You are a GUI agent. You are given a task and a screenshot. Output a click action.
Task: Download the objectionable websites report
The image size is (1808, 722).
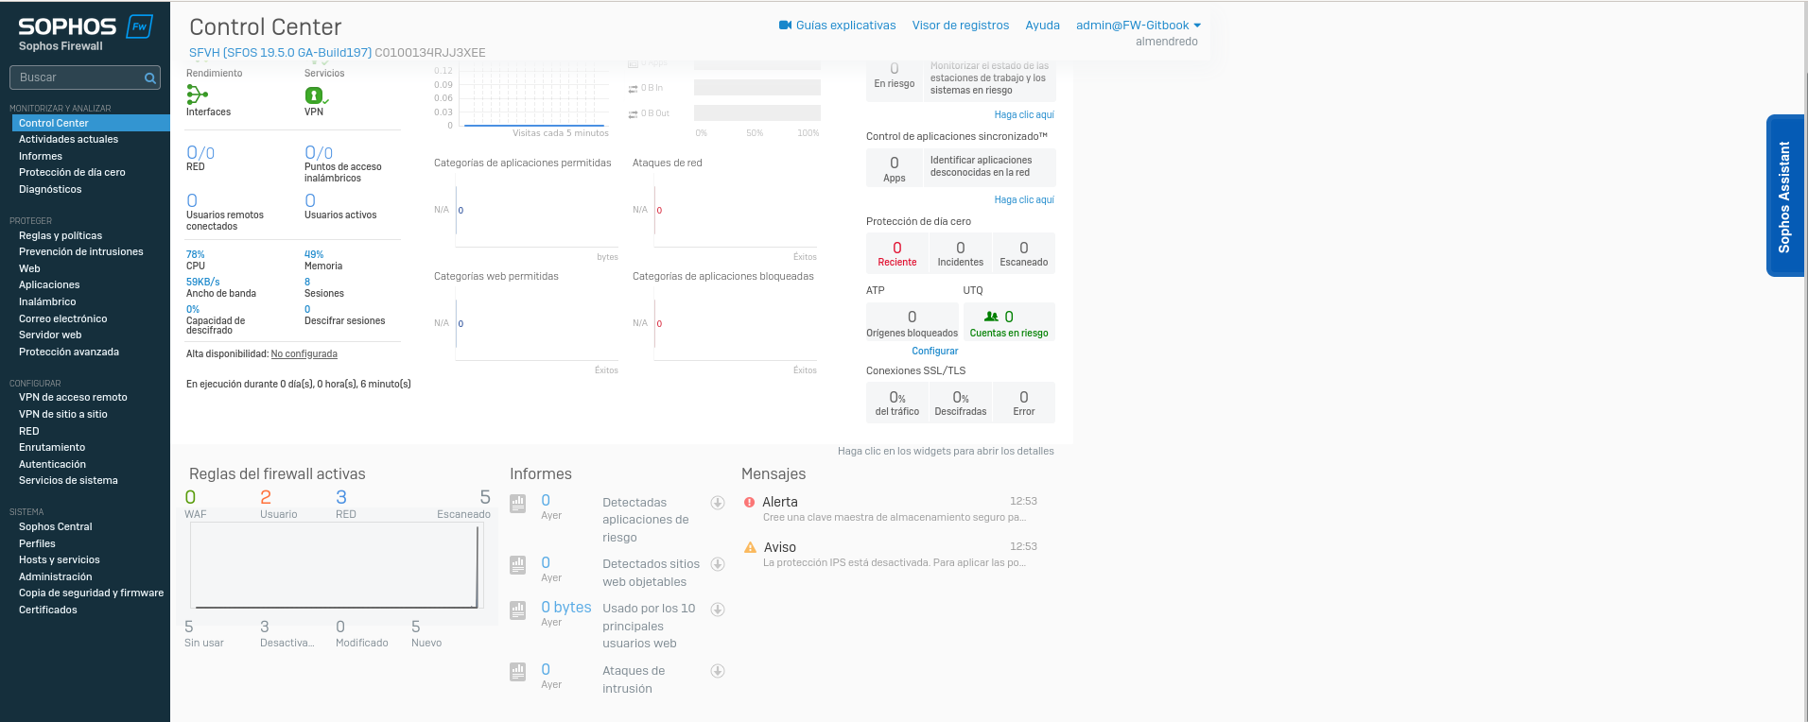pos(718,564)
